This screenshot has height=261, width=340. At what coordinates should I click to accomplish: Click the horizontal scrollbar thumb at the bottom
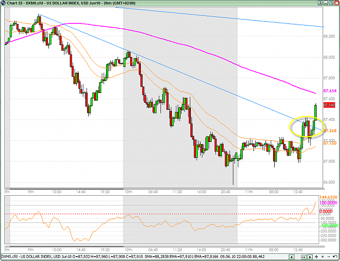305,257
